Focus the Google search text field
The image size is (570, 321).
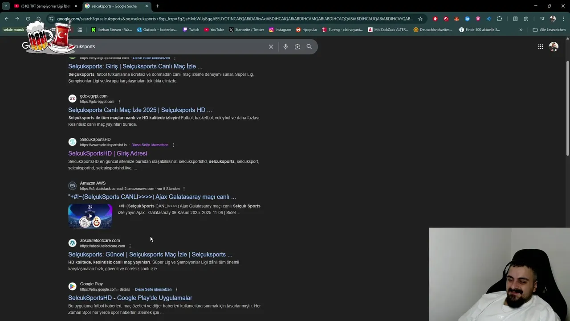tap(169, 46)
